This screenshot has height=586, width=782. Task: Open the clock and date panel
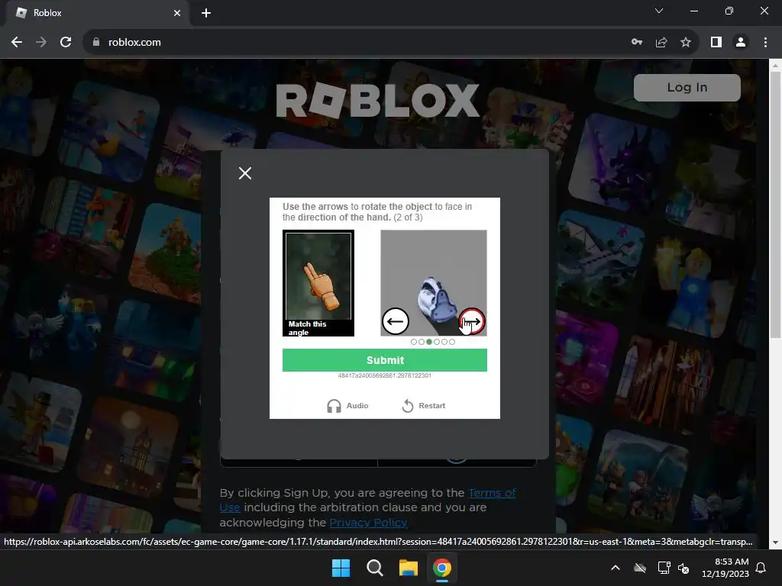pyautogui.click(x=725, y=568)
